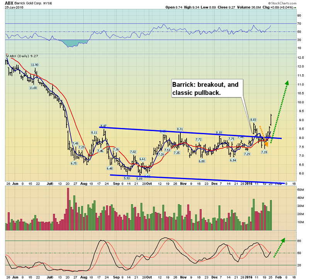The height and width of the screenshot is (280, 309).
Task: Select the 6.88 low price label
Action: 202,161
